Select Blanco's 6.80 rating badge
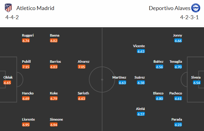The width and height of the screenshot is (204, 131). click(x=159, y=98)
